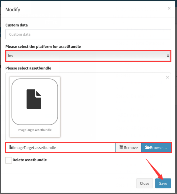Tick the Delete assetbundle checkbox
Screen dimensions: 177x194
coord(9,160)
